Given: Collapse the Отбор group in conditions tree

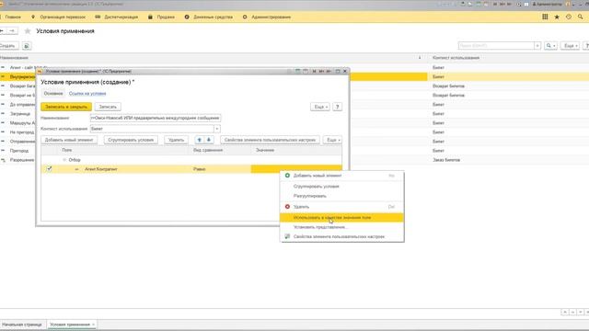Looking at the screenshot, I should tap(64, 160).
